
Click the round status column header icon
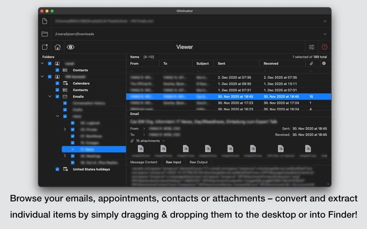324,63
